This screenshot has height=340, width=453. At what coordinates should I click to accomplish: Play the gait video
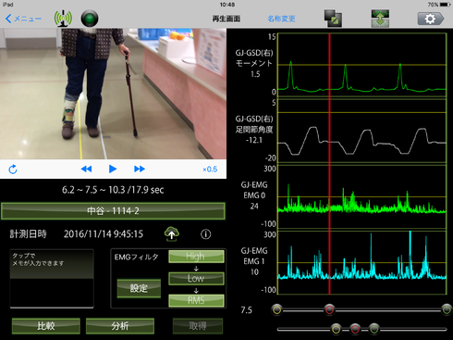pyautogui.click(x=113, y=169)
